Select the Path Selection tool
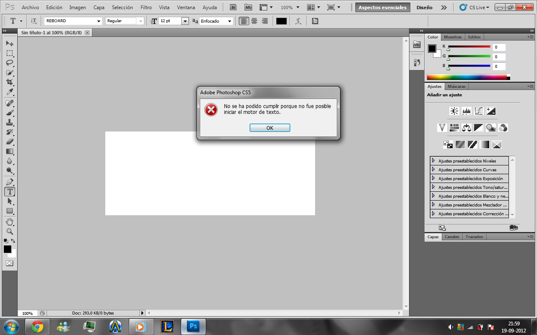537x335 pixels. pos(9,201)
